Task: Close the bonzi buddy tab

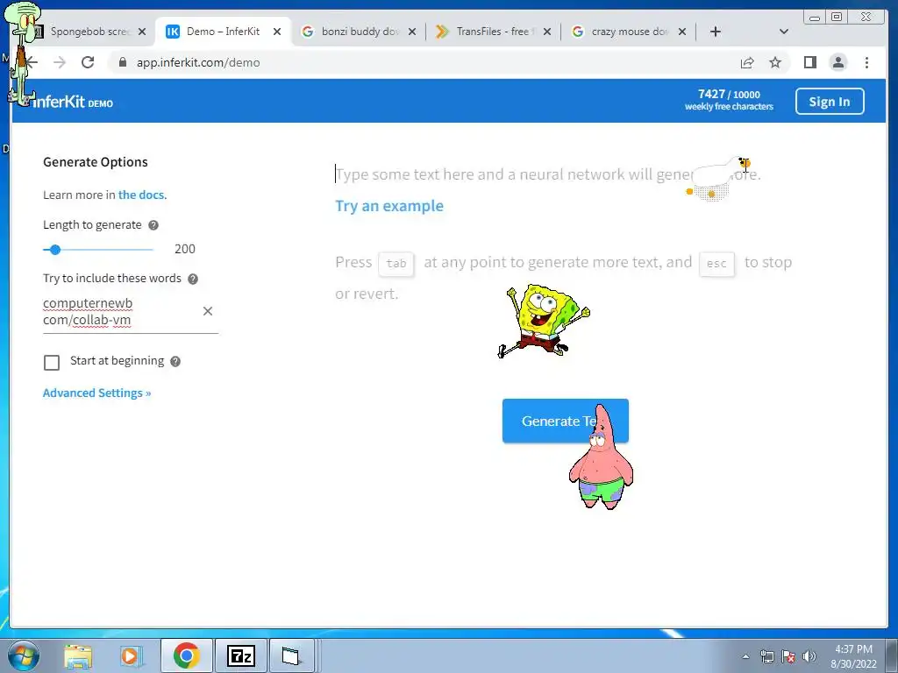Action: [x=412, y=32]
